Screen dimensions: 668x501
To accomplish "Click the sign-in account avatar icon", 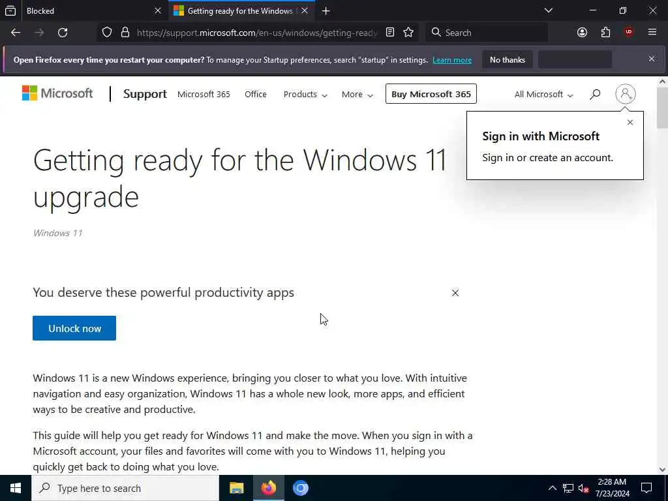I will tap(626, 94).
